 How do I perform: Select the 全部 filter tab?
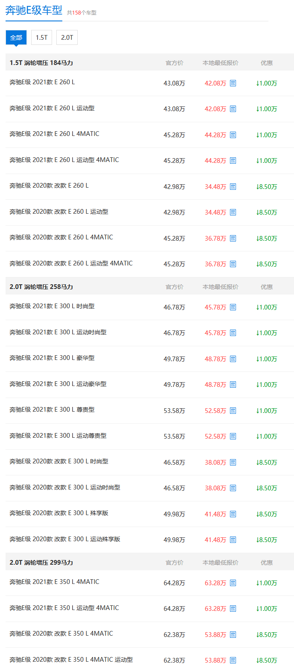click(16, 38)
